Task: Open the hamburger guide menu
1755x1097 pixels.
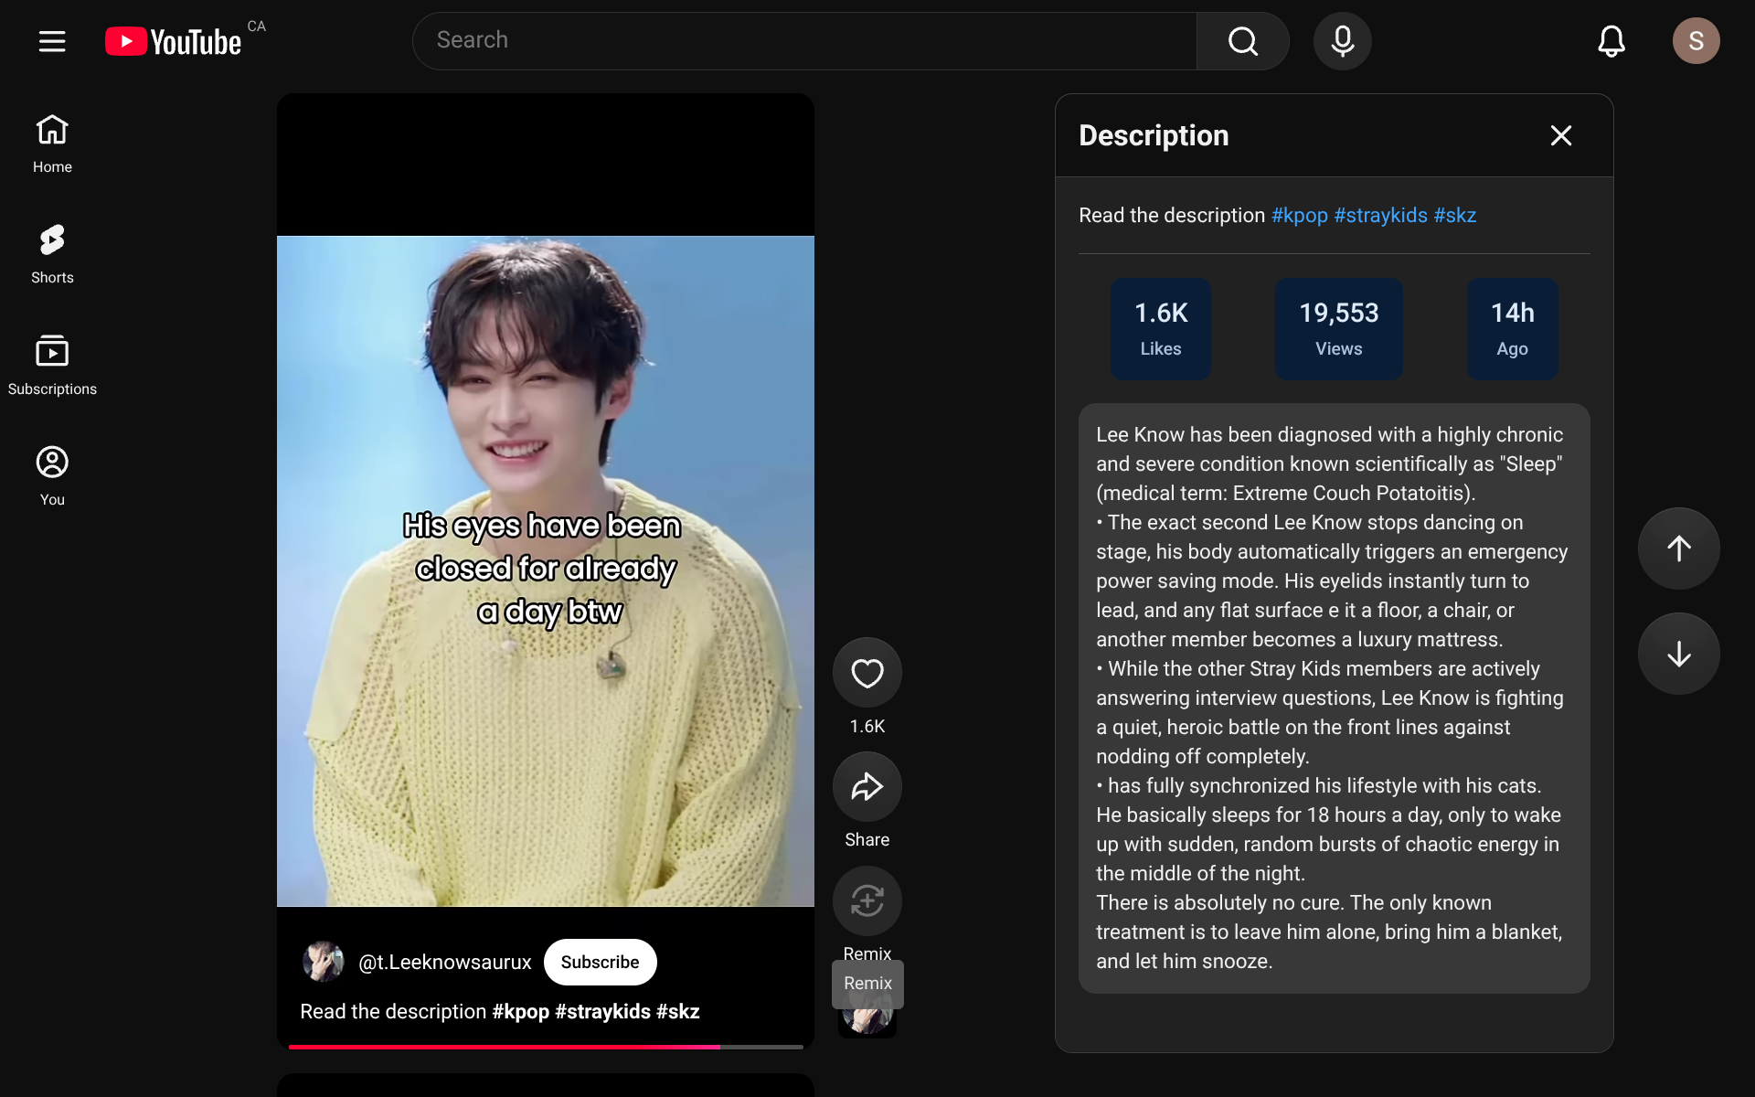Action: [52, 41]
